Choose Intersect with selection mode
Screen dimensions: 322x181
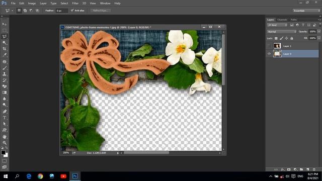pyautogui.click(x=37, y=11)
